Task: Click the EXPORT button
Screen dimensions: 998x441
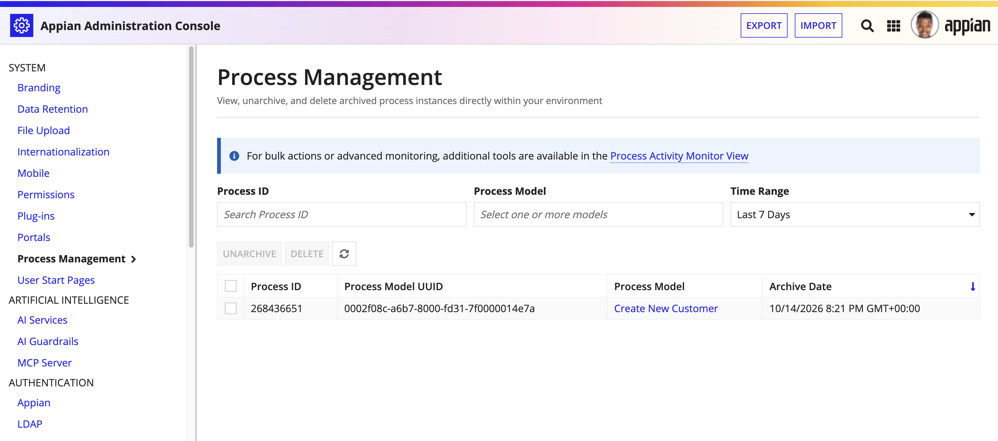Action: 764,25
